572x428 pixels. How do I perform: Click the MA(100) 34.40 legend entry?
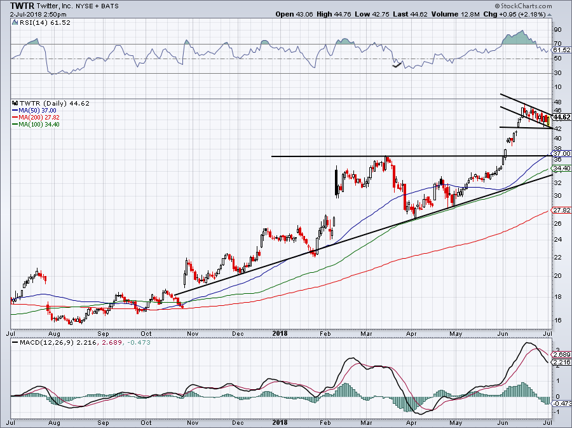[36, 125]
